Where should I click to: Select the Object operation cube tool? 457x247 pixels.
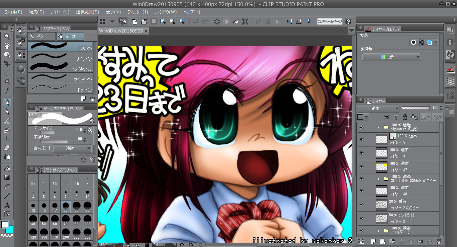tap(7, 55)
